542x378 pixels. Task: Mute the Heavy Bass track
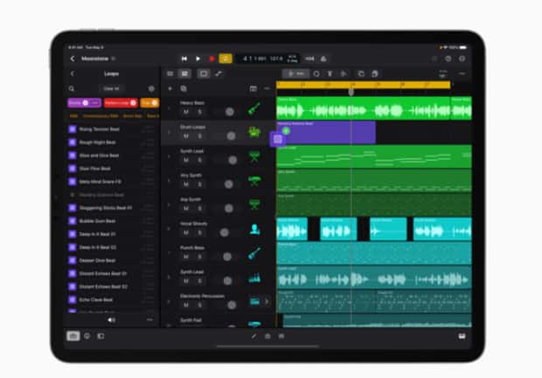pyautogui.click(x=186, y=112)
